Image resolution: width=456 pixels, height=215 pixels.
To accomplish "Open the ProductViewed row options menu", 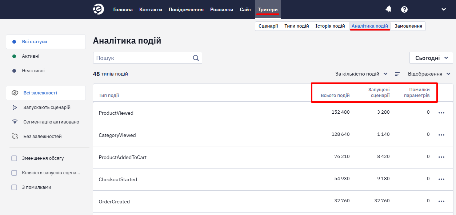I will coord(441,113).
